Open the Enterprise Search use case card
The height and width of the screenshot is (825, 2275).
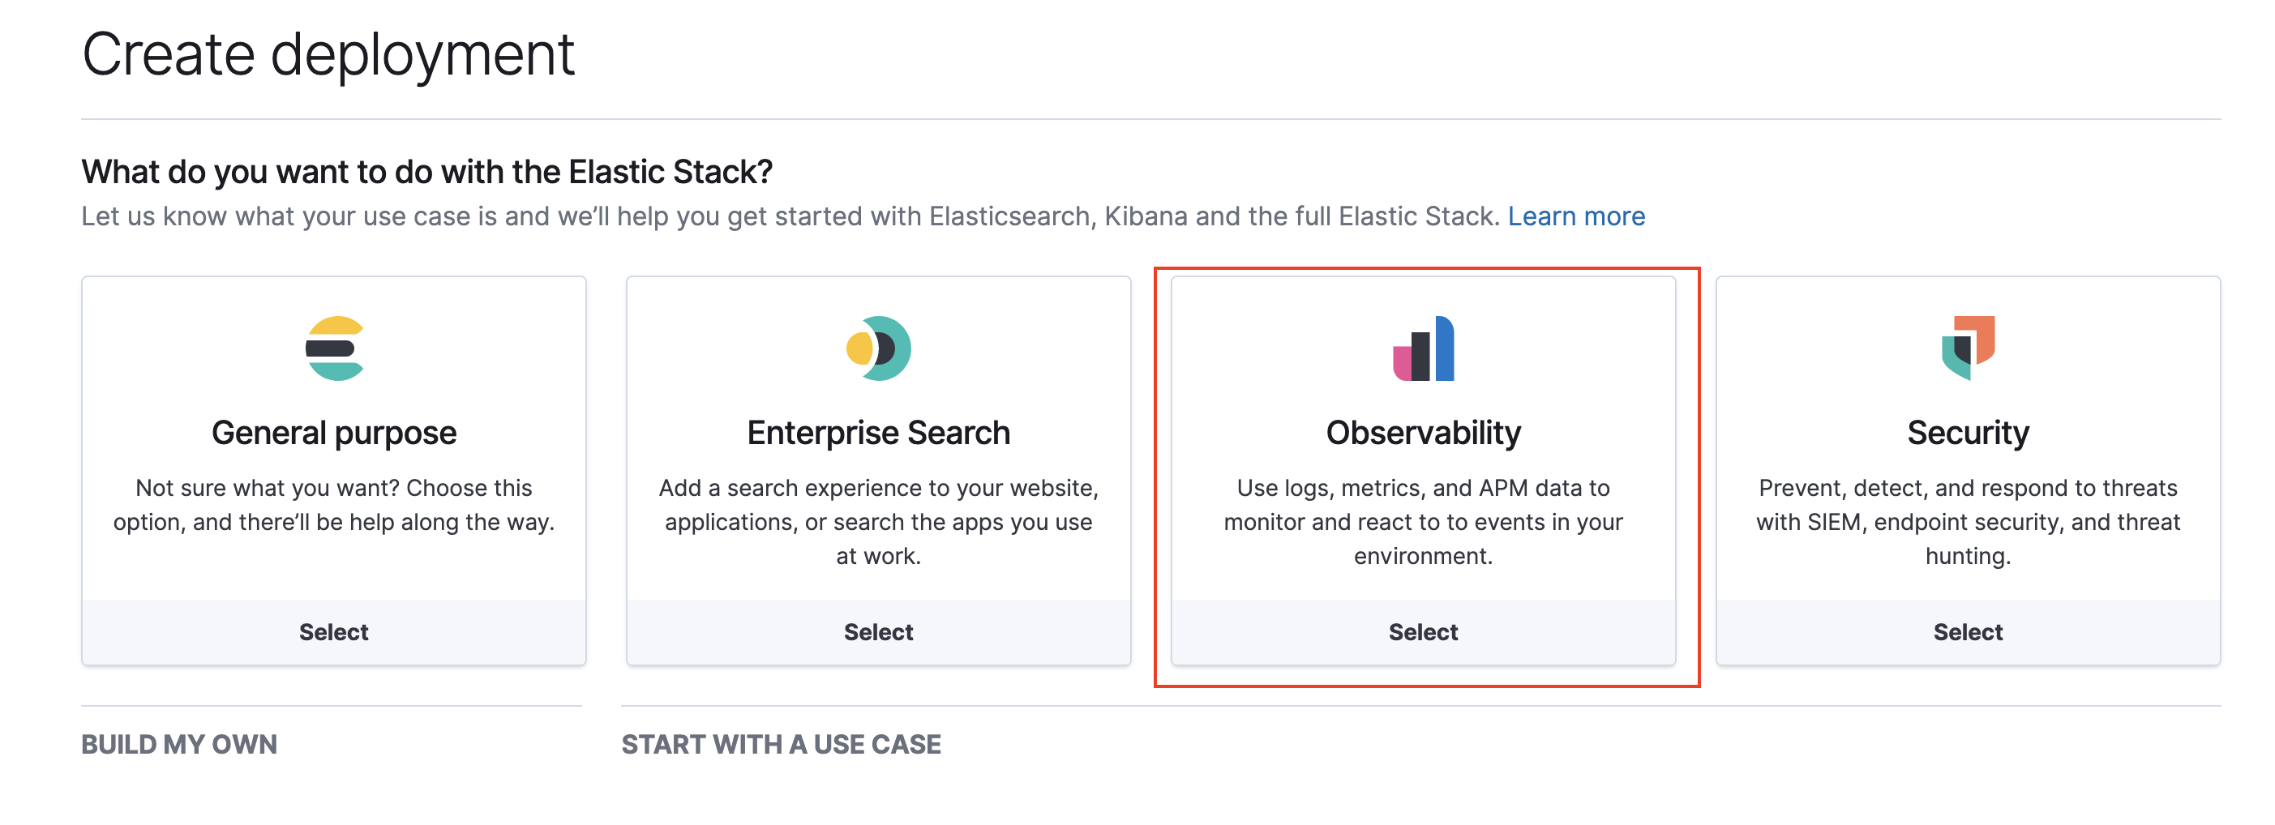878,459
